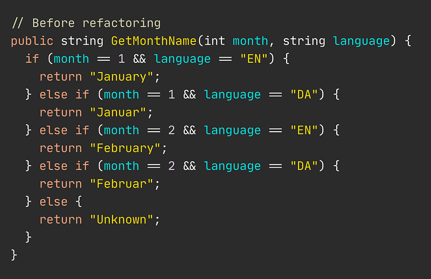The width and height of the screenshot is (431, 279).
Task: Click the month parameter in the method signature
Action: click(250, 41)
